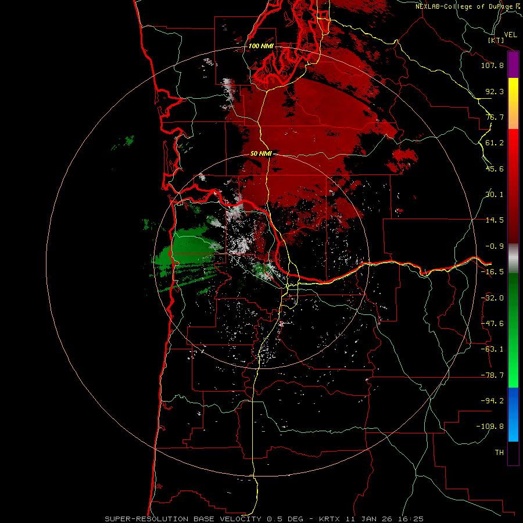Screen dimensions: 523x523
Task: Click the 30.1 value on the velocity scale
Action: click(x=495, y=195)
